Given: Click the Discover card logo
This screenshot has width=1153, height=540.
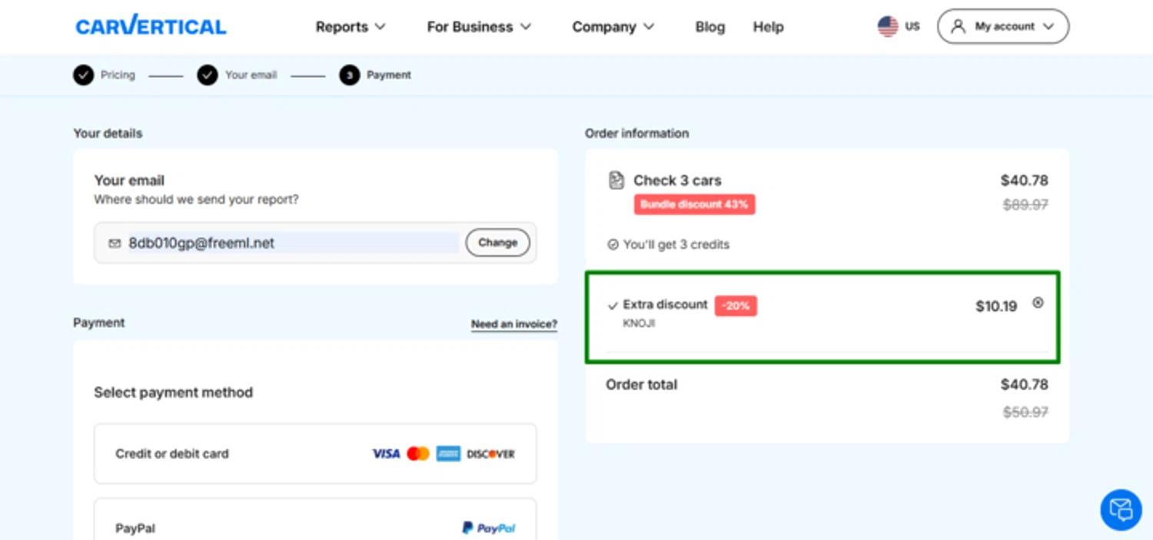Looking at the screenshot, I should pyautogui.click(x=490, y=454).
